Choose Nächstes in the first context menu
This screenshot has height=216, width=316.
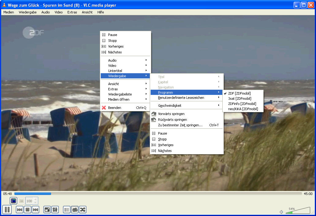tap(125, 52)
